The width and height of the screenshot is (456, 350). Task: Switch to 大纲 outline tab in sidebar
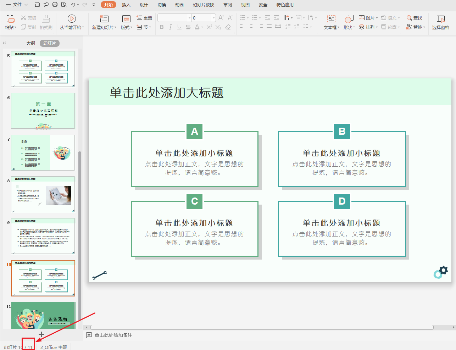31,43
